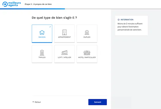Screen dimensions: 161x109
Task: Click the checkmark on the Maison card
Action: 50,27
